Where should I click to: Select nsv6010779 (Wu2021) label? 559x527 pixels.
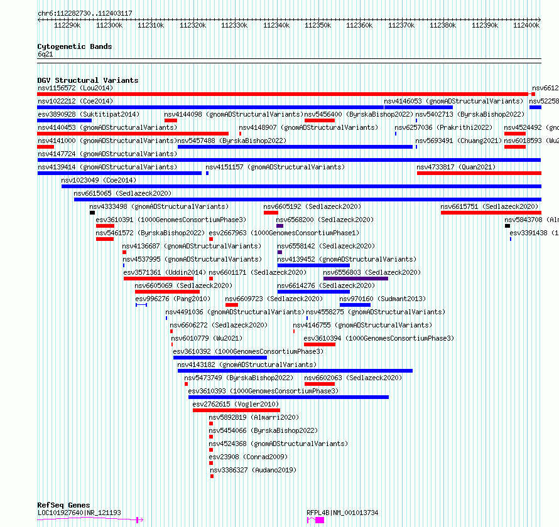click(207, 338)
